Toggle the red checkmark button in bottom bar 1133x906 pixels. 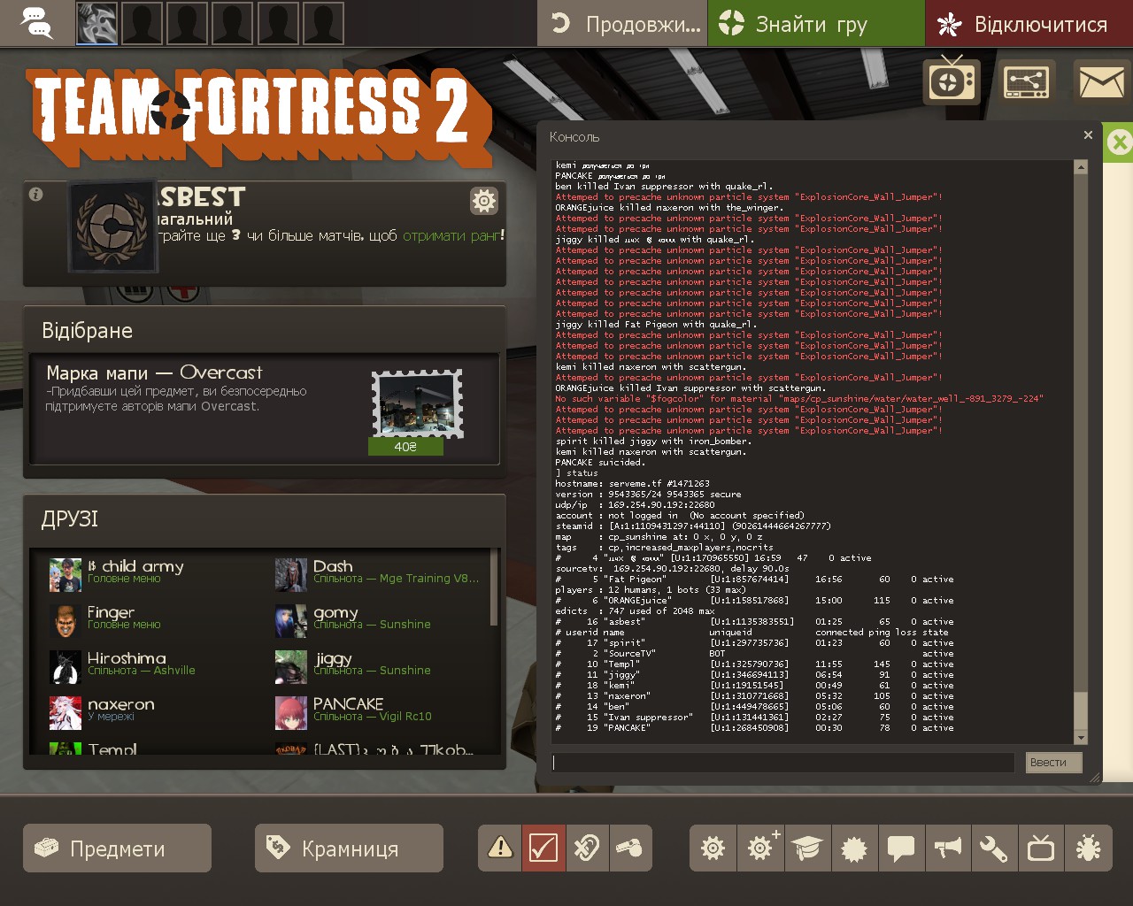click(543, 848)
